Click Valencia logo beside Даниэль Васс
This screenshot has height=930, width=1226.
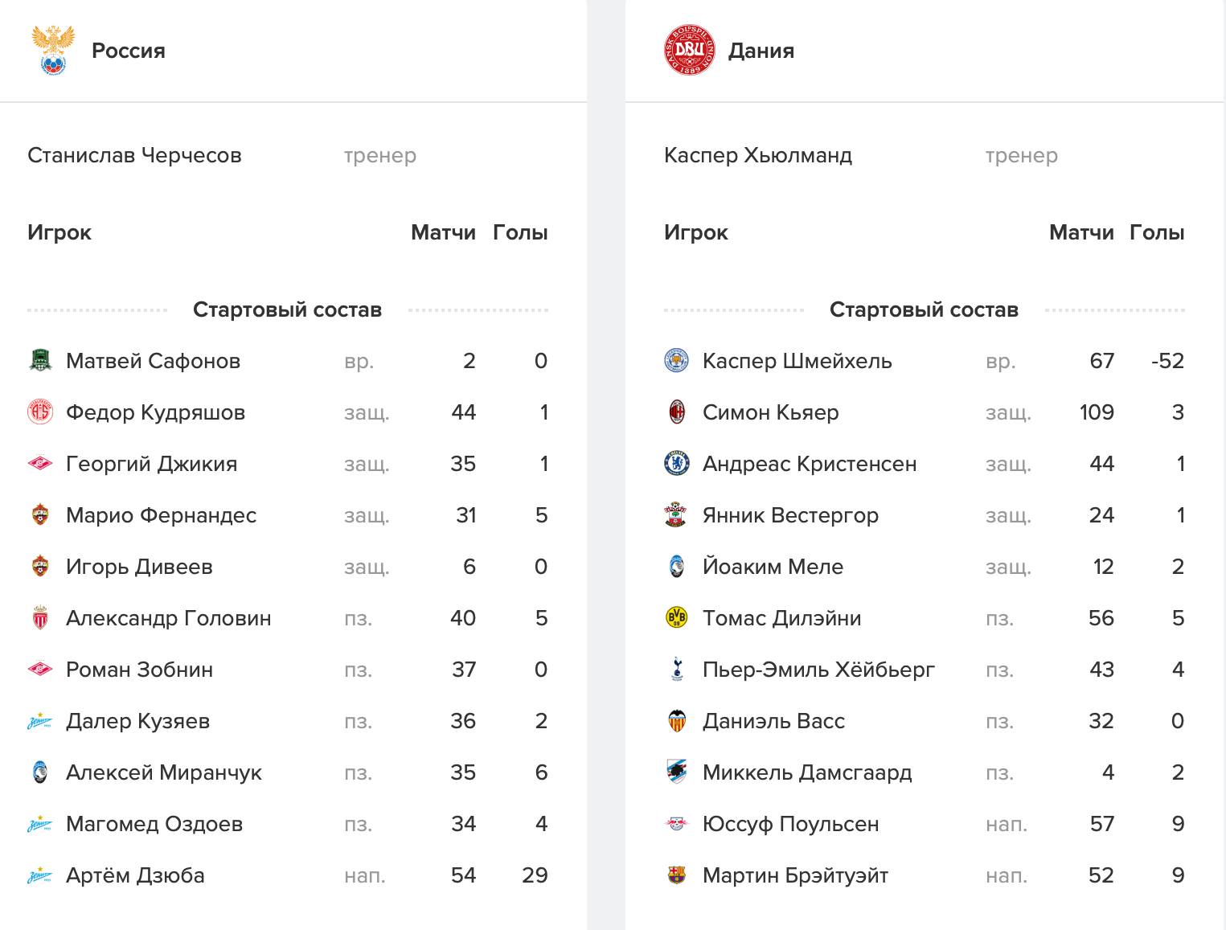coord(677,721)
